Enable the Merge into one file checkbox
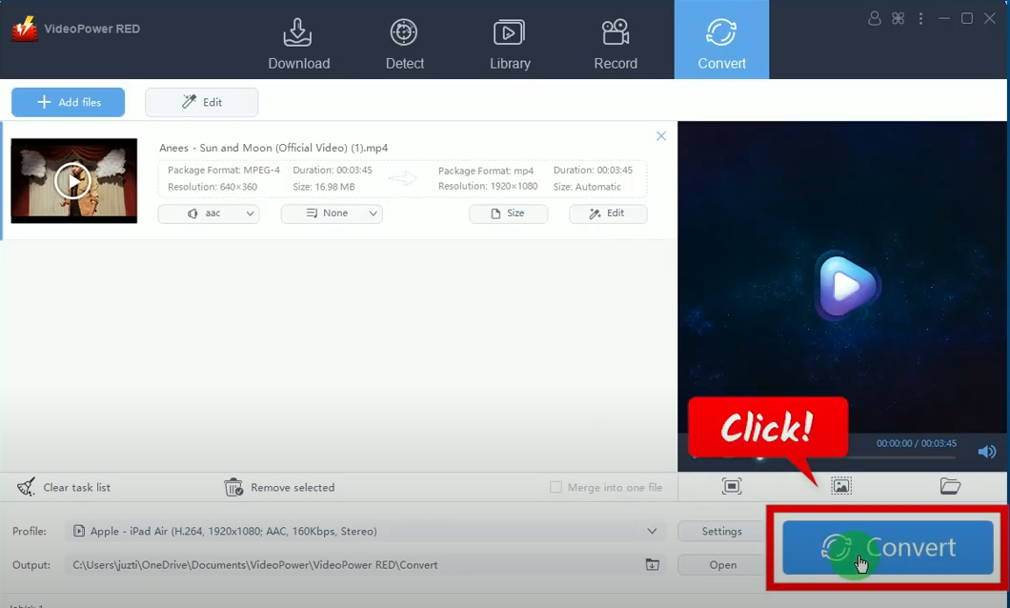 click(555, 487)
